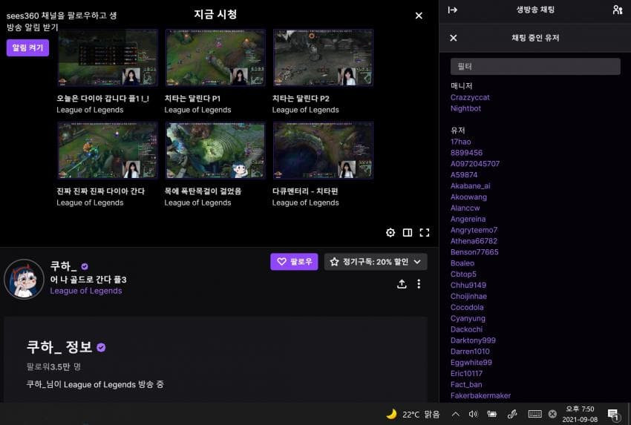Enter fullscreen mode icon

[x=424, y=232]
